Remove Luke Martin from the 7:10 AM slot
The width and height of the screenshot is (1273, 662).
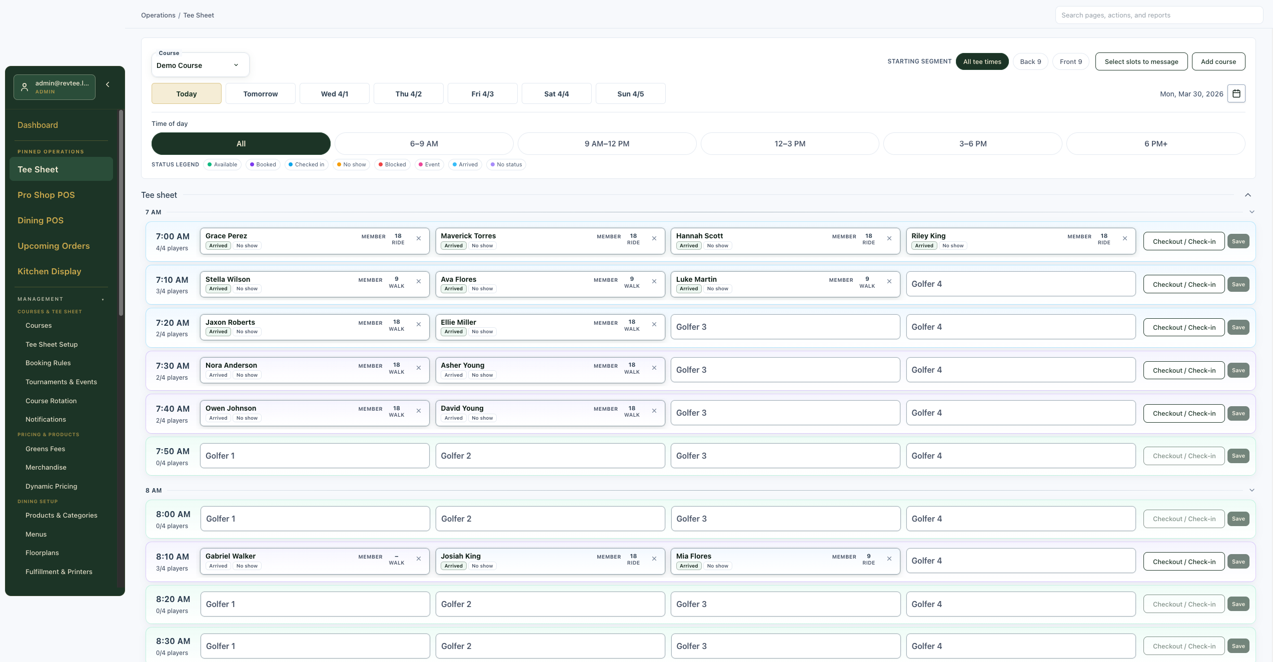pos(890,281)
